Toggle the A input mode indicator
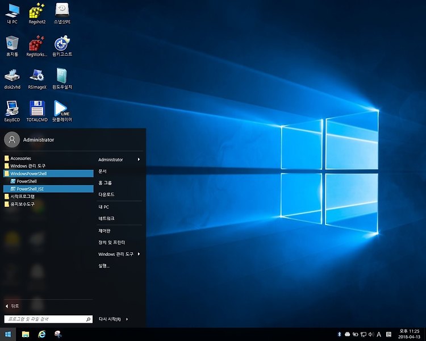This screenshot has height=341, width=426. [379, 334]
